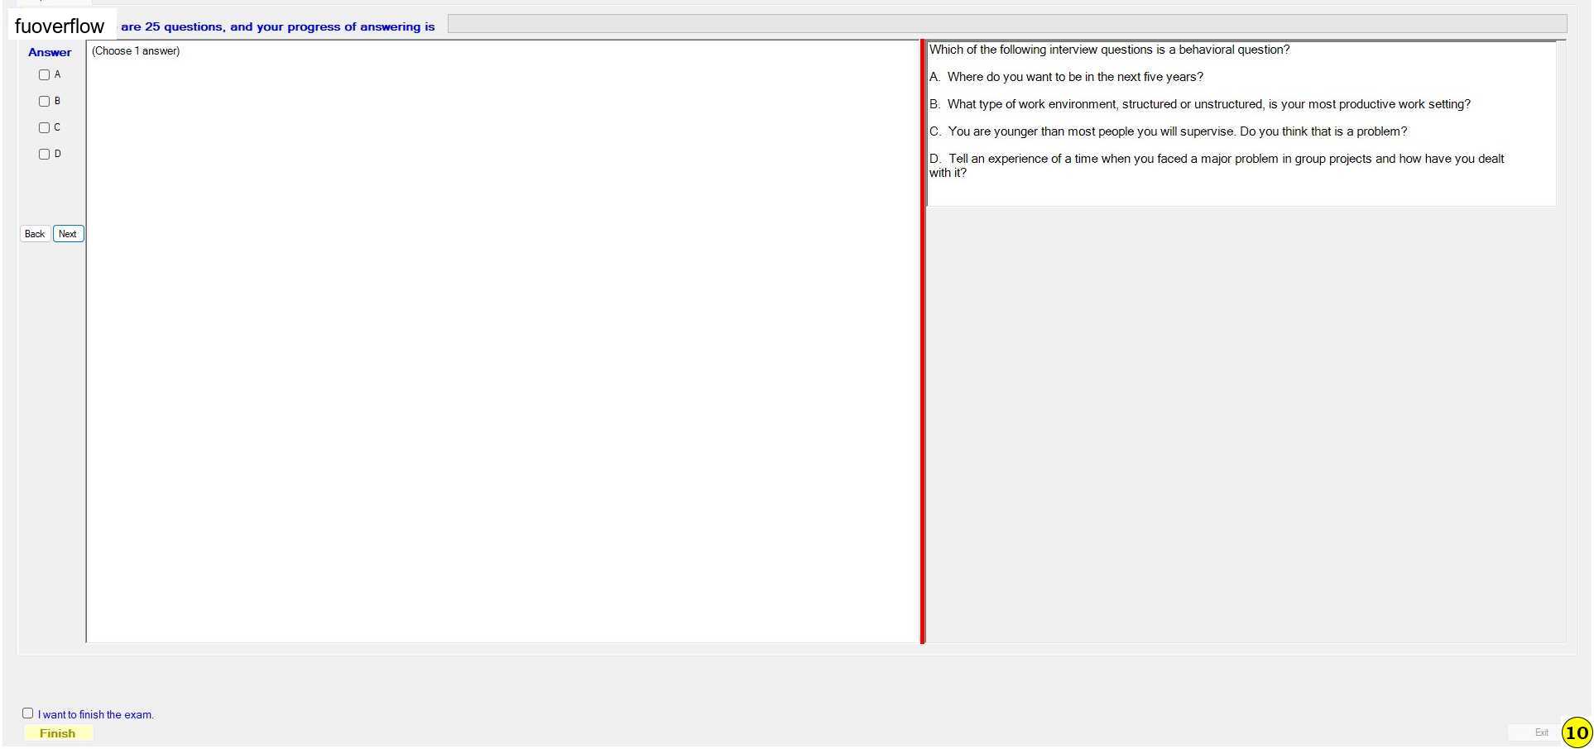Screen dimensions: 1594x749
Task: Click the question text about behavioral question
Action: tap(1109, 50)
